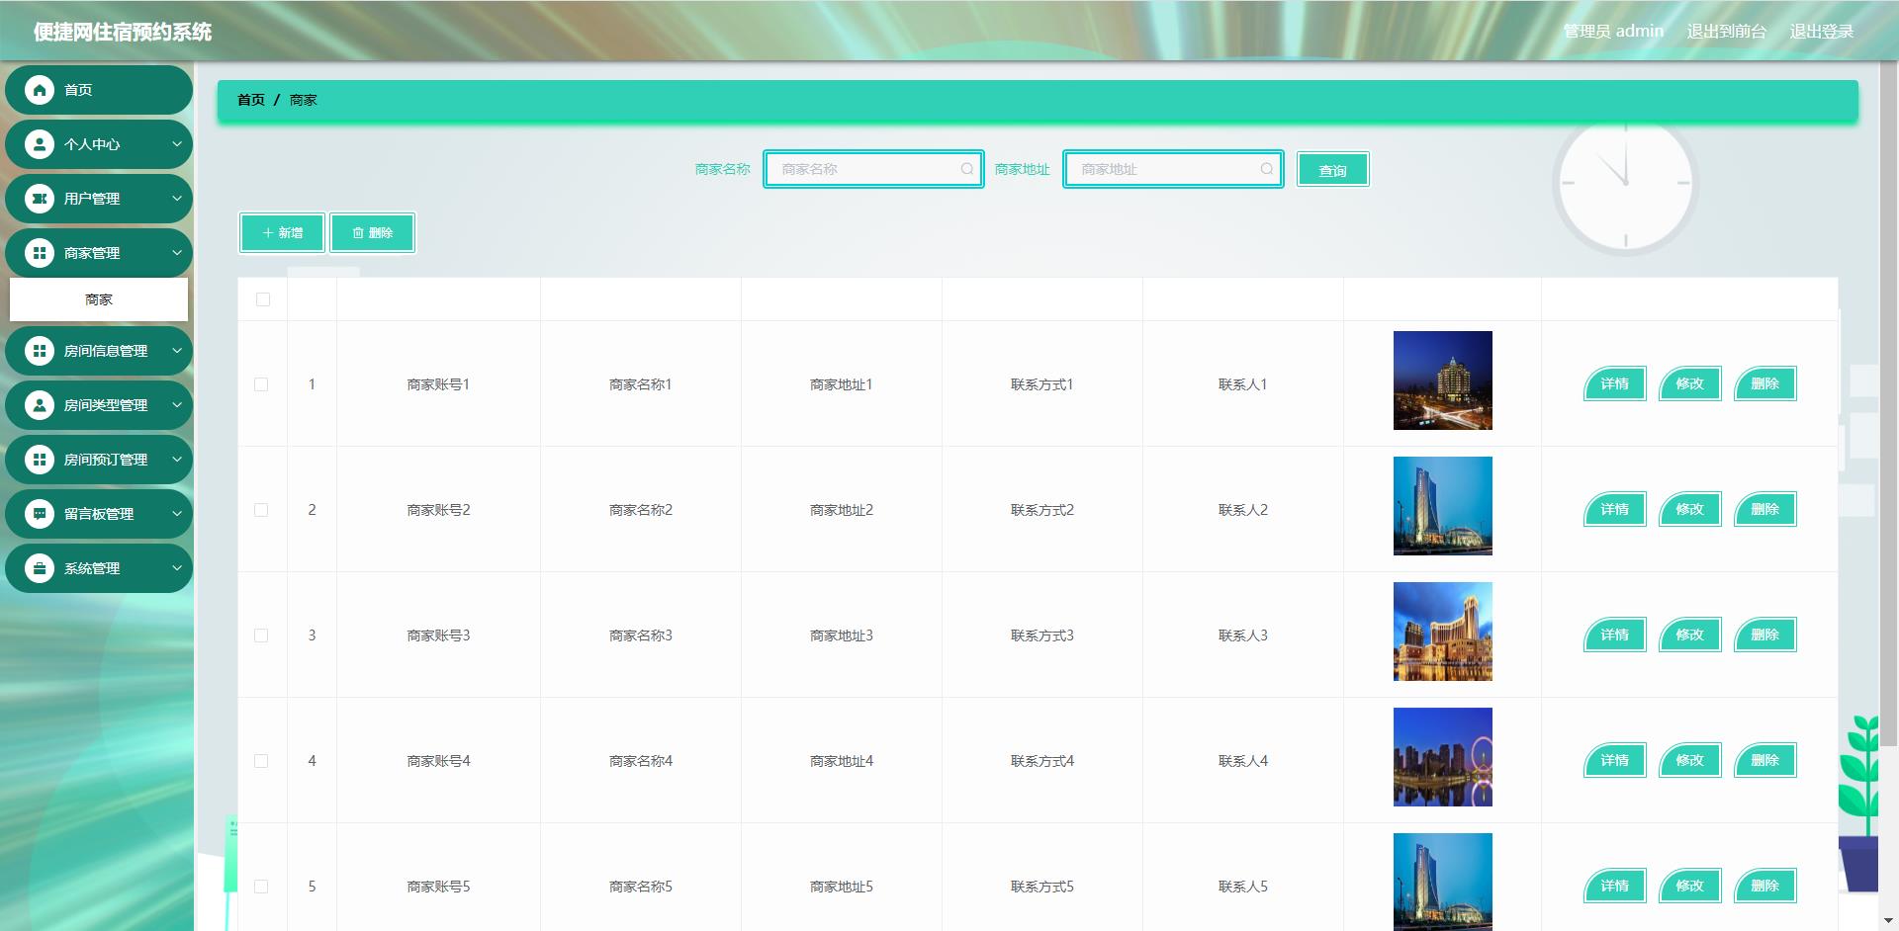Image resolution: width=1899 pixels, height=931 pixels.
Task: Click the 个人中心 user icon
Action: [40, 144]
